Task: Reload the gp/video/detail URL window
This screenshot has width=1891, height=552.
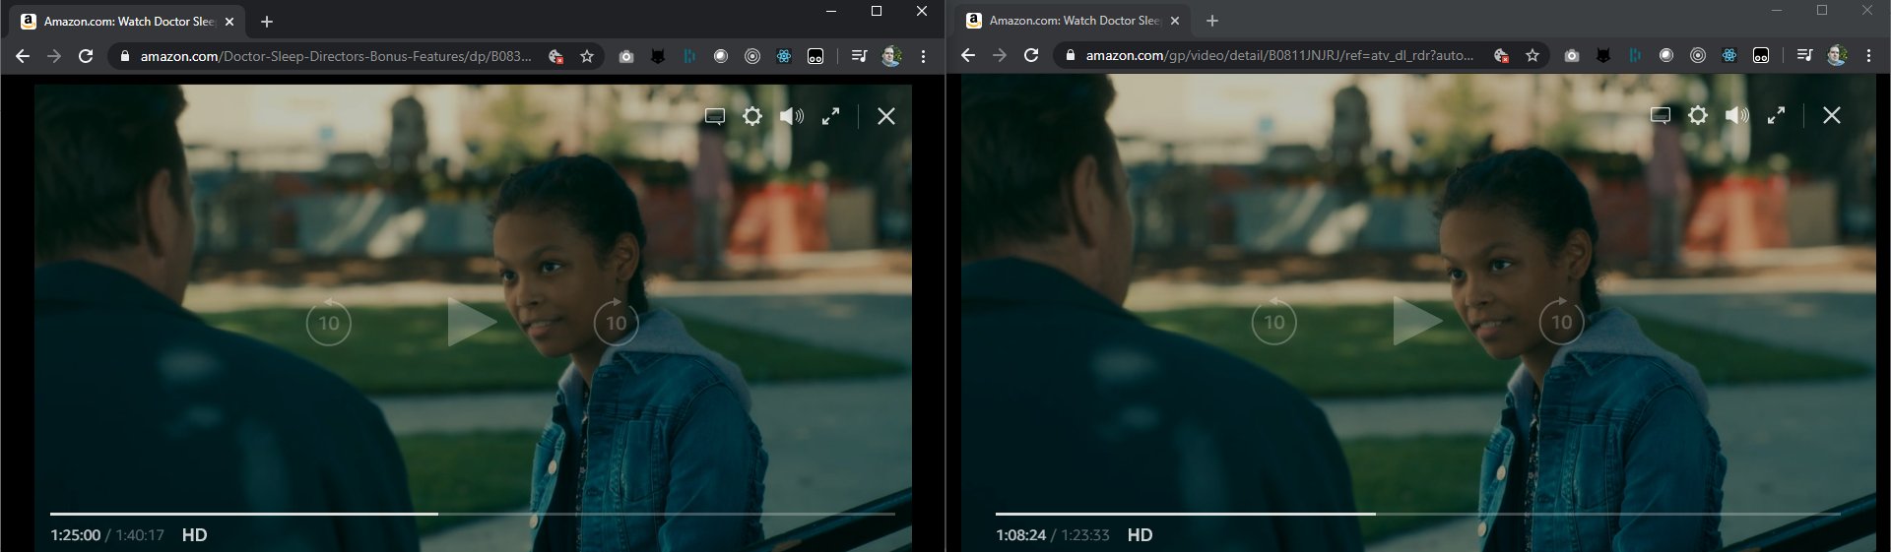Action: pyautogui.click(x=1031, y=55)
